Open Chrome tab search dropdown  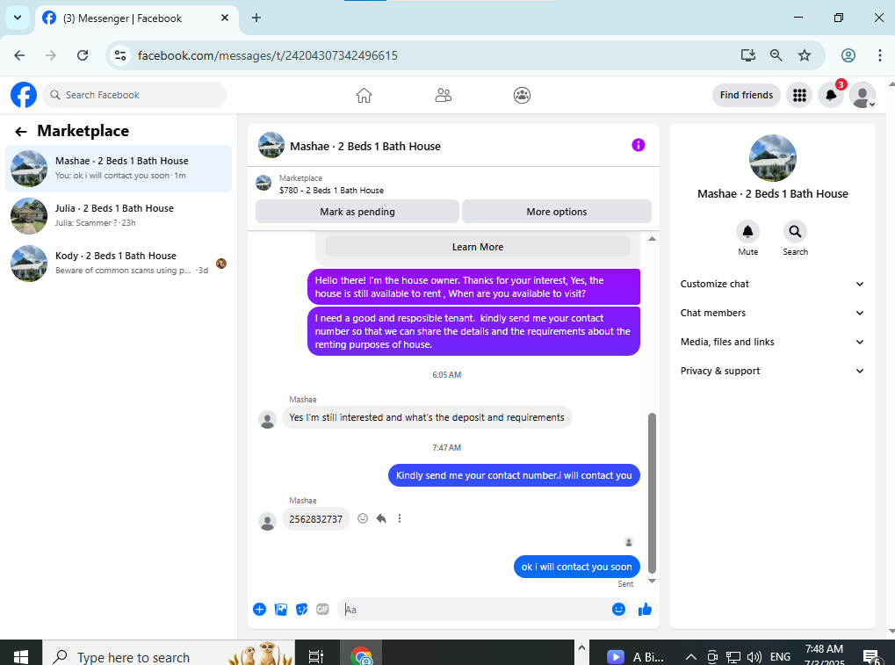click(18, 18)
